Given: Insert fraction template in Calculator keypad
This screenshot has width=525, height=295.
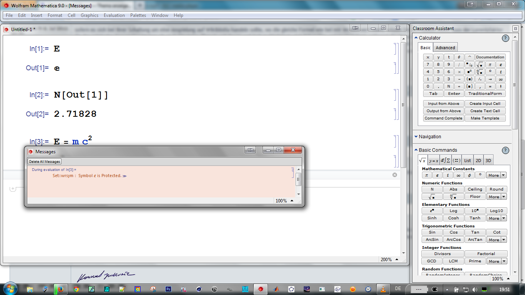Looking at the screenshot, I should coord(469,65).
